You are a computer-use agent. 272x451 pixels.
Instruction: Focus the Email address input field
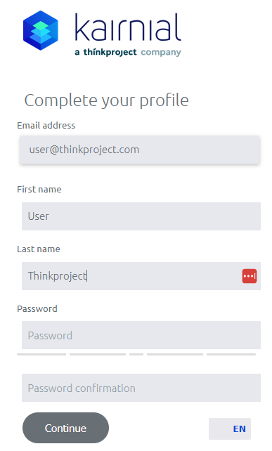click(140, 150)
